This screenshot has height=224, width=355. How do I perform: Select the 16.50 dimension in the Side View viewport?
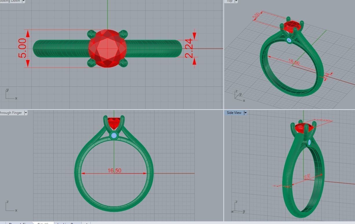307,177
